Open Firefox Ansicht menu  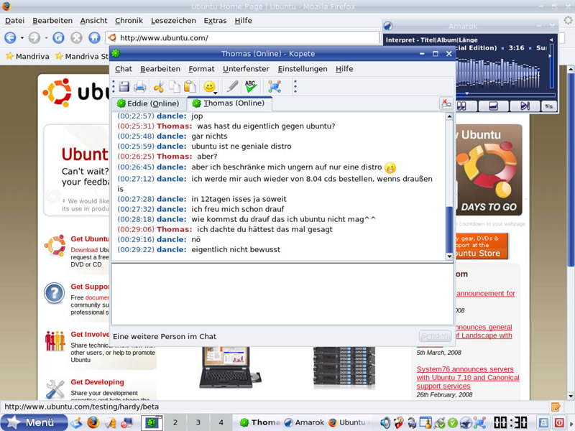pyautogui.click(x=94, y=21)
